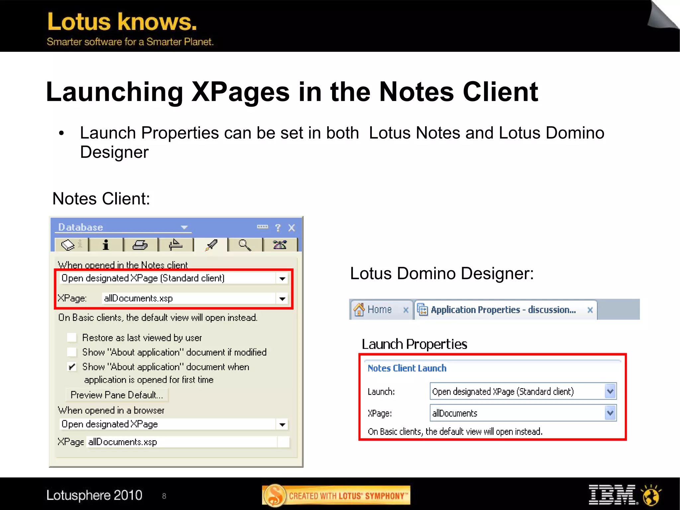This screenshot has width=680, height=510.
Task: Open the allDocuments.xsp XPage dropdown for Notes client
Action: pos(282,298)
